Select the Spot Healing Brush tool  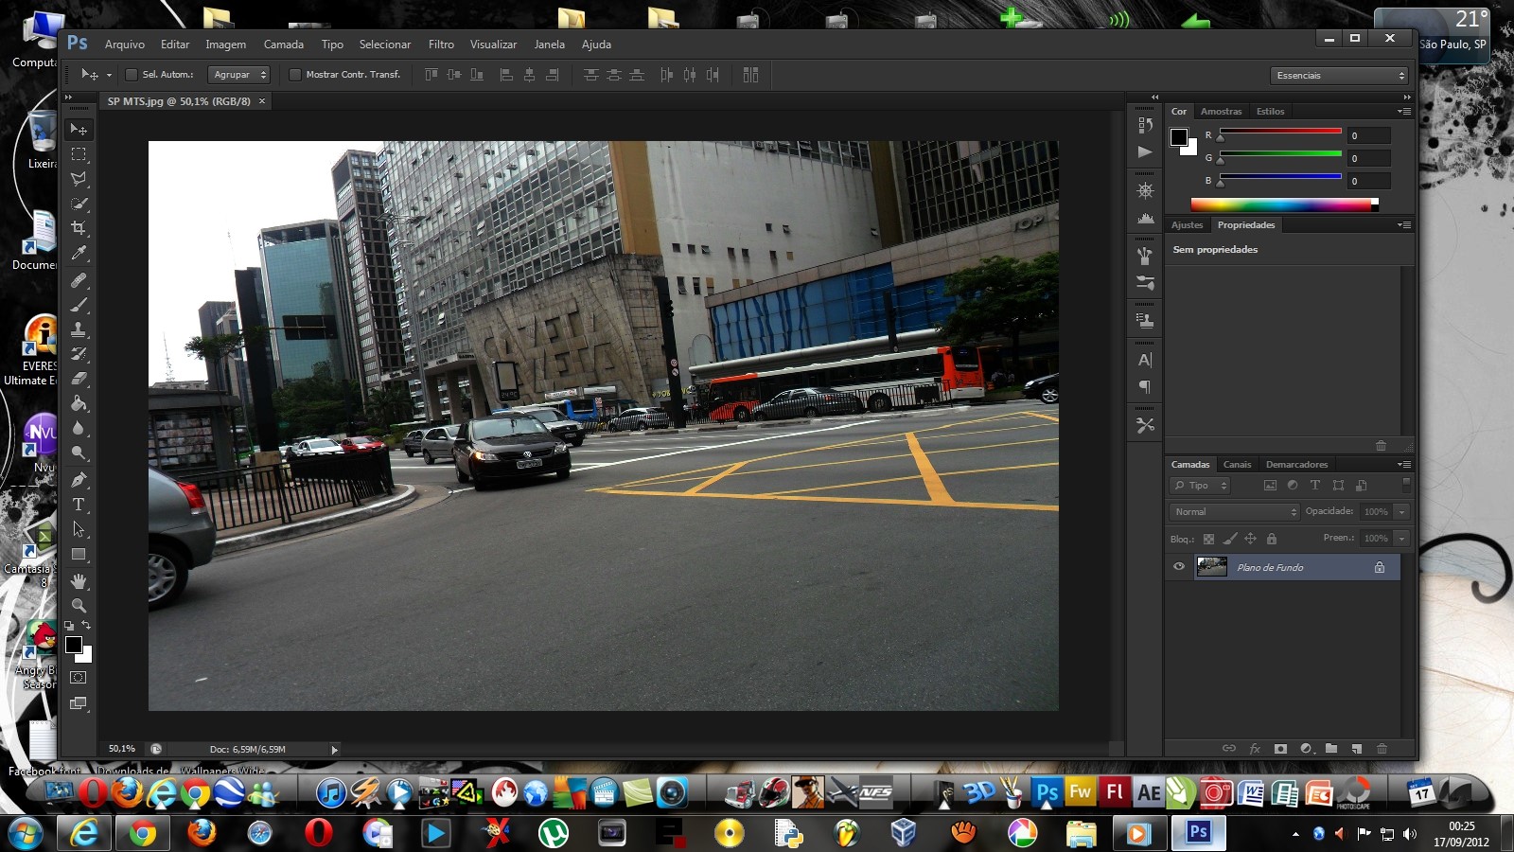click(79, 280)
